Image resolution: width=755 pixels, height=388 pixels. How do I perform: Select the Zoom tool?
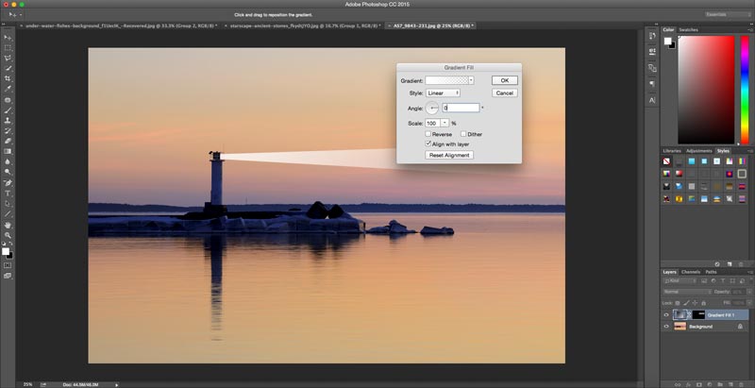(8, 235)
